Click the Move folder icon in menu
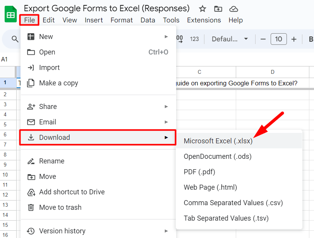This screenshot has width=314, height=238. point(31,177)
